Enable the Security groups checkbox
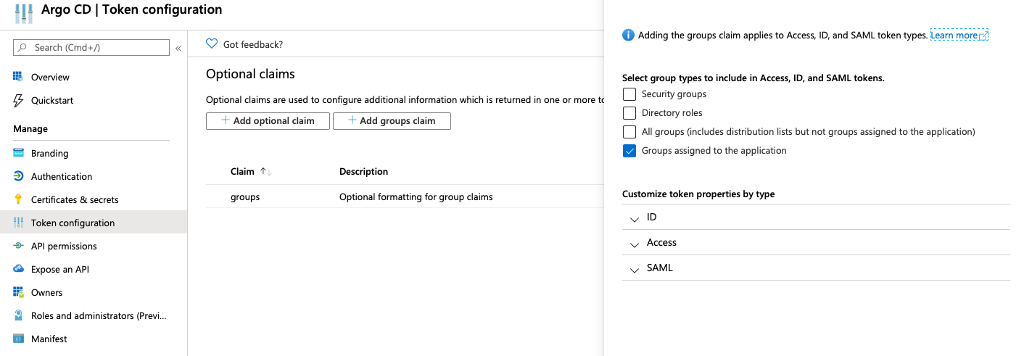This screenshot has height=356, width=1024. tap(629, 94)
